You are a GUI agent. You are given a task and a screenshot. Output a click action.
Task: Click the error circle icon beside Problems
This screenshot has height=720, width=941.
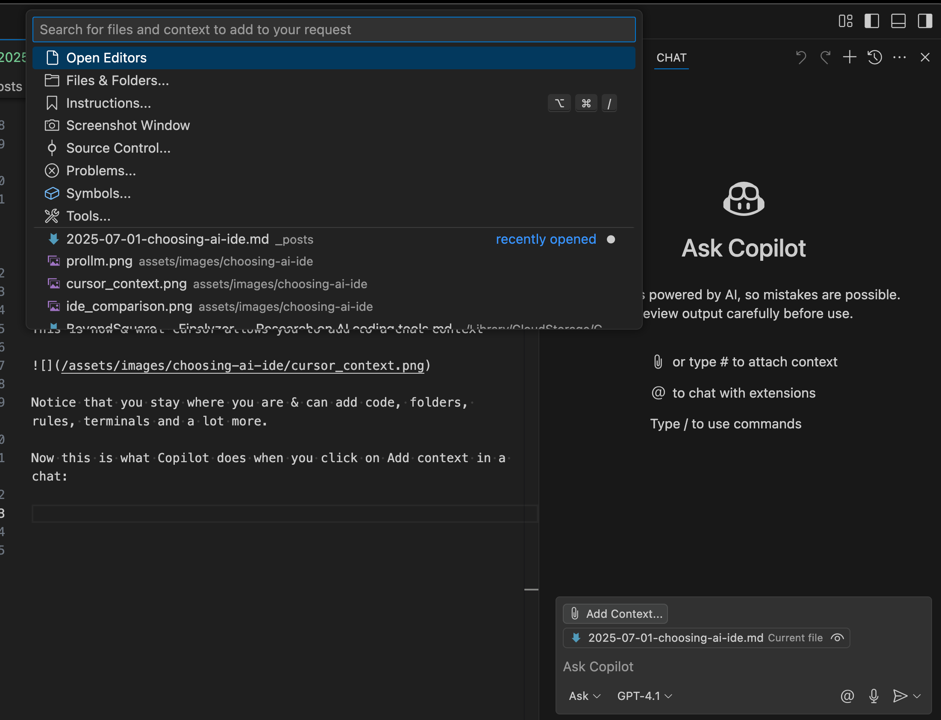(52, 171)
